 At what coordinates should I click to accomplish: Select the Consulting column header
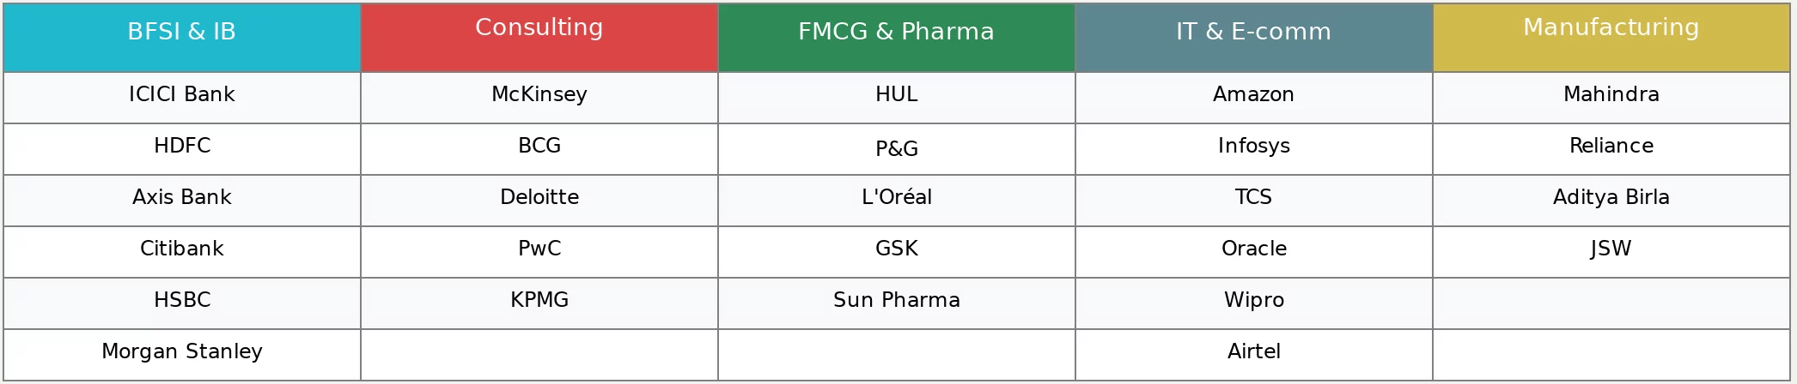(539, 28)
